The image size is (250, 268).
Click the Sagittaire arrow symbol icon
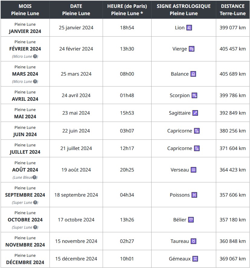(195, 113)
